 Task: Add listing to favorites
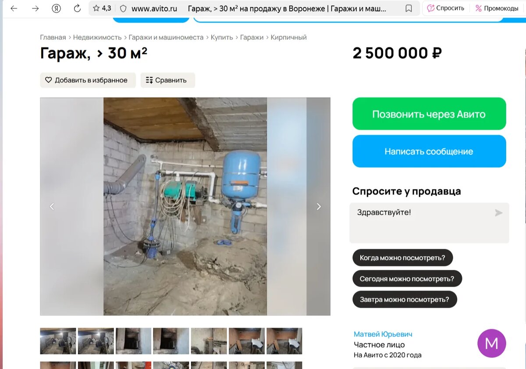point(88,80)
